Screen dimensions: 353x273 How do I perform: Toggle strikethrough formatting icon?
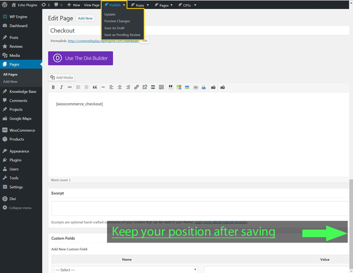click(x=70, y=87)
